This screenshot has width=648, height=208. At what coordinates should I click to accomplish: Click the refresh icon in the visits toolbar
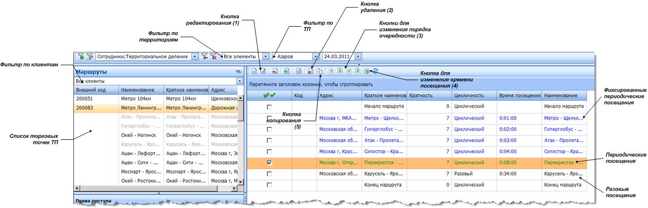click(x=375, y=71)
